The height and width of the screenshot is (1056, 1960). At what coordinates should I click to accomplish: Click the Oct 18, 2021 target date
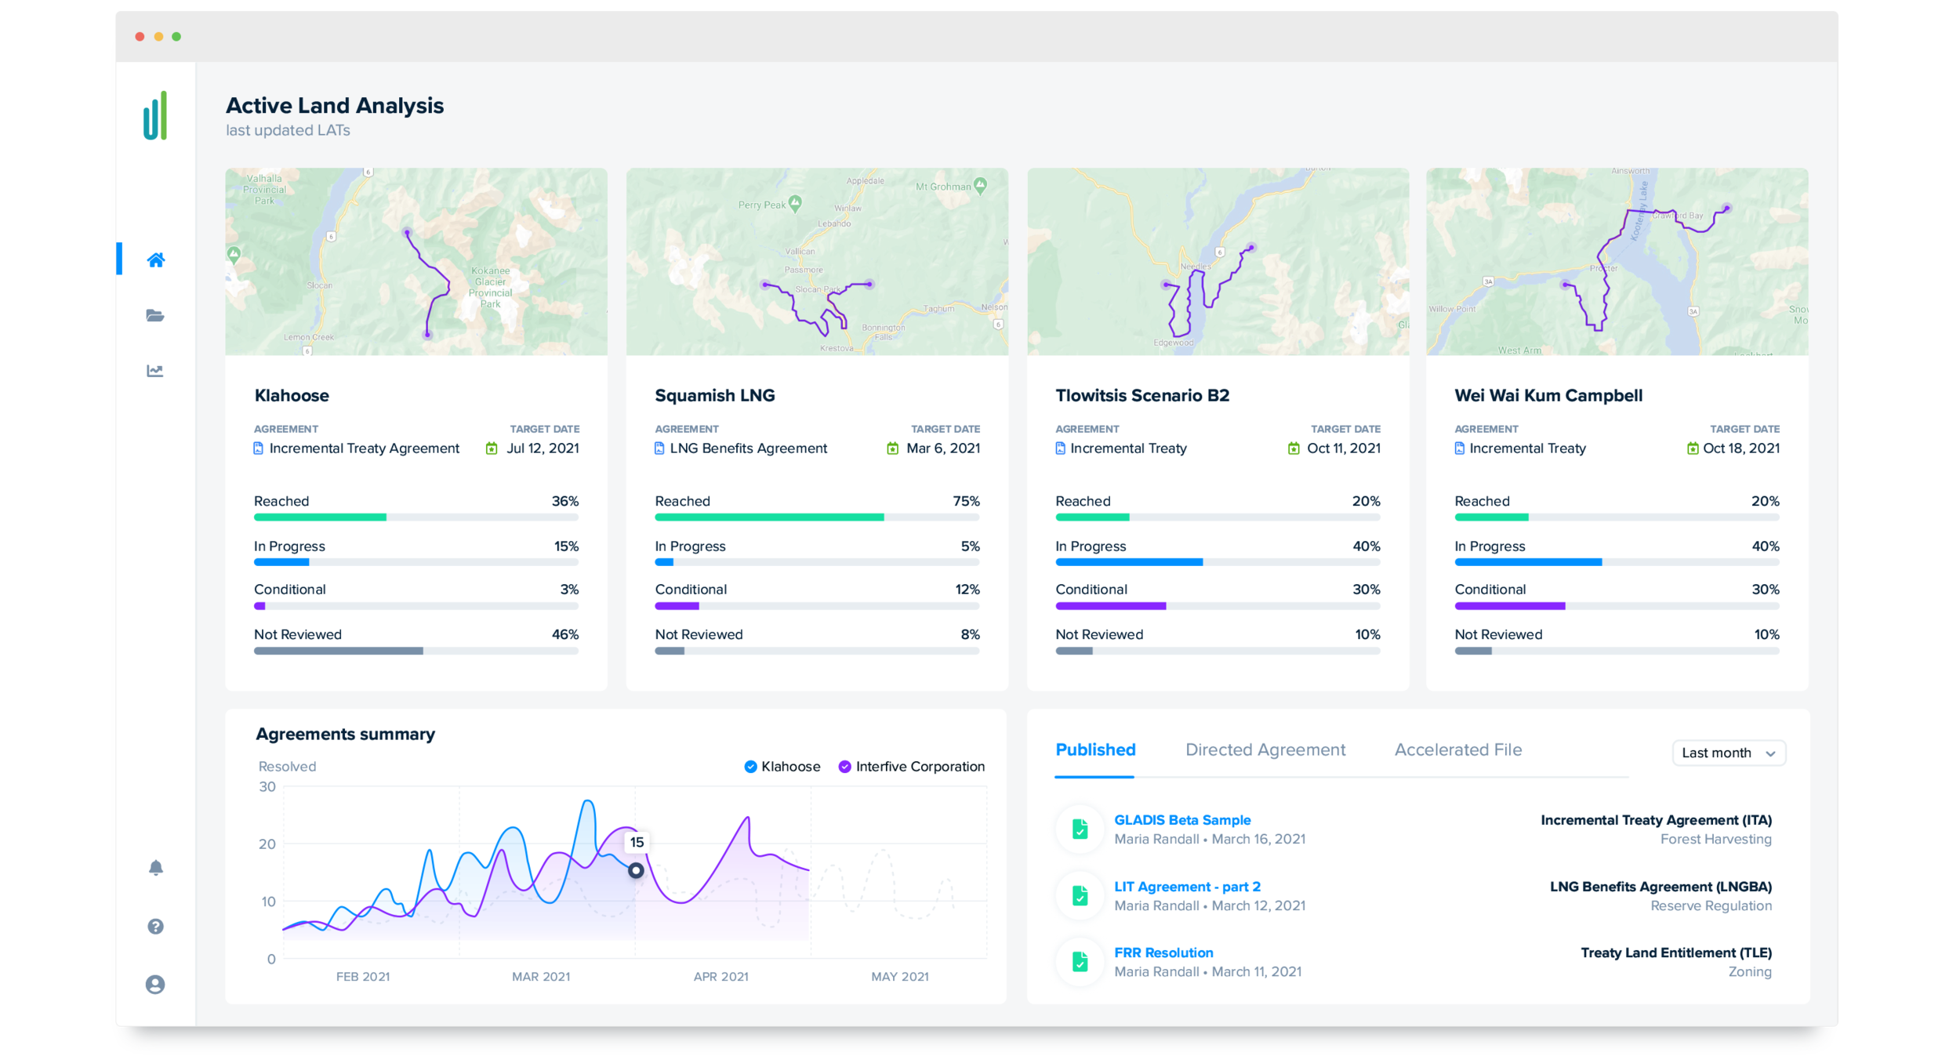tap(1741, 448)
